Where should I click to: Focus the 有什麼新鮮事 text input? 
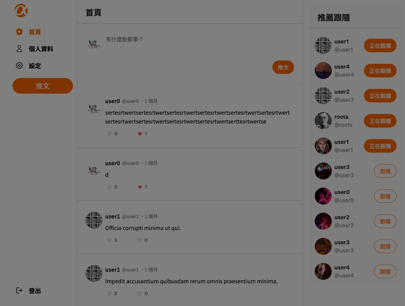click(x=199, y=39)
